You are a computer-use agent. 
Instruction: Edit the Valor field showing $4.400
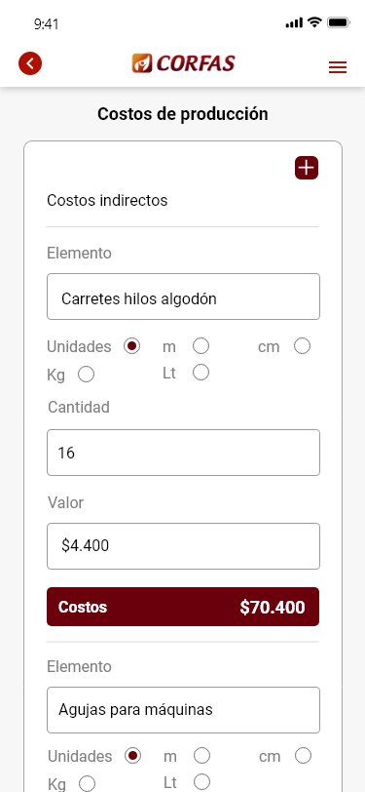tap(184, 546)
